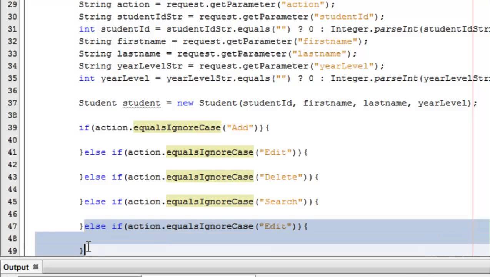490x277 pixels.
Task: Click the "yearLevel" string literal on line 34
Action: tap(344, 66)
